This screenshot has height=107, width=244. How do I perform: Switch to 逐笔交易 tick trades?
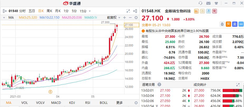[x=149, y=85]
